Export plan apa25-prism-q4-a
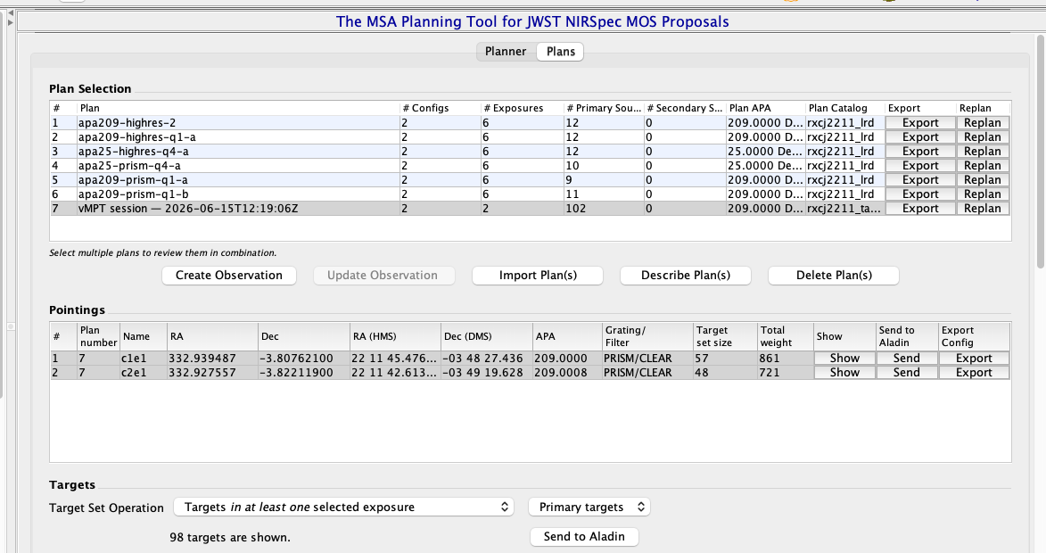Image resolution: width=1046 pixels, height=553 pixels. (x=920, y=165)
